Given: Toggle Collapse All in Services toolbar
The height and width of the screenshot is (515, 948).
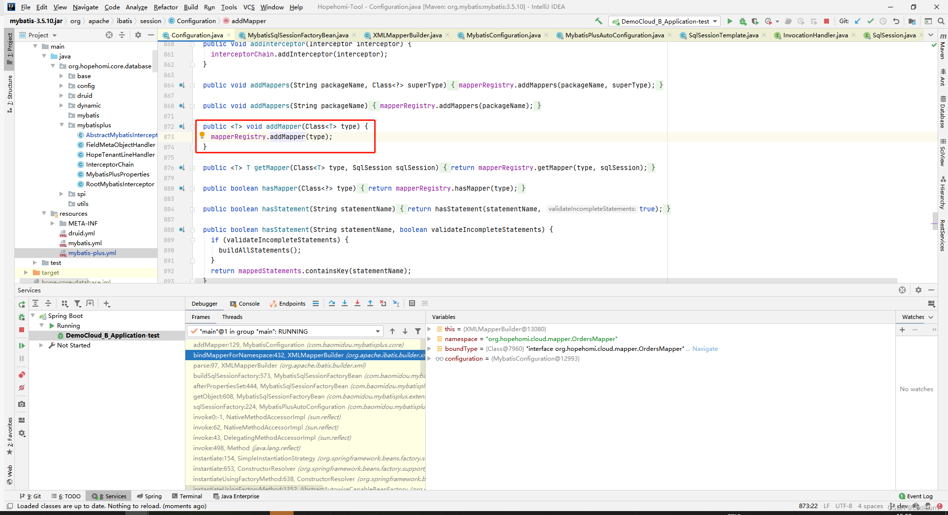Looking at the screenshot, I should [48, 304].
